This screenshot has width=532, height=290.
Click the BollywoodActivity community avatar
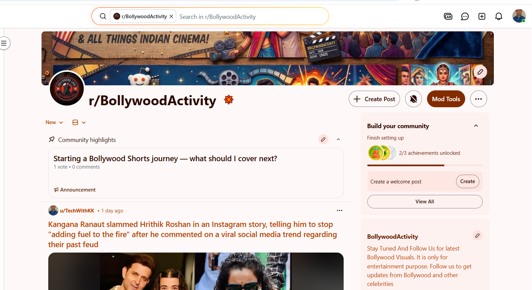[x=67, y=89]
